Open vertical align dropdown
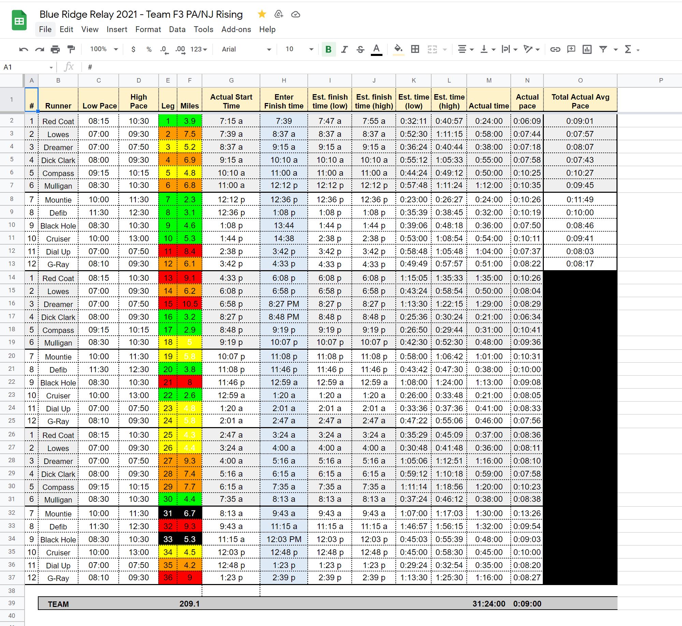 (488, 49)
